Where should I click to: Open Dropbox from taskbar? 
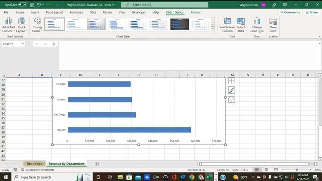point(147,177)
